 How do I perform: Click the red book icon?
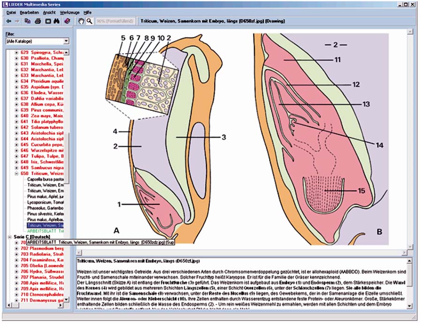67,21
